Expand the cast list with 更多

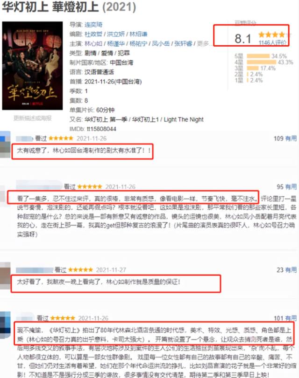[204, 43]
